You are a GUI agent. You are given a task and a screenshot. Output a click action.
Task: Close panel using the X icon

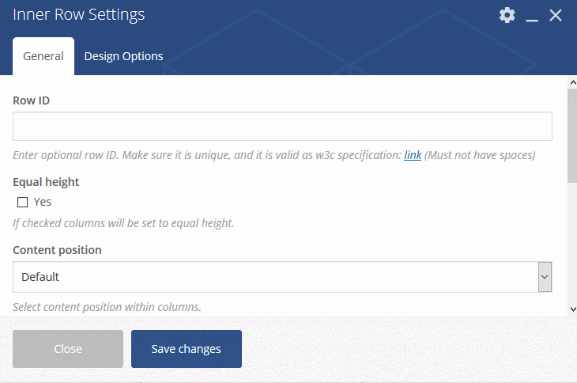(556, 16)
